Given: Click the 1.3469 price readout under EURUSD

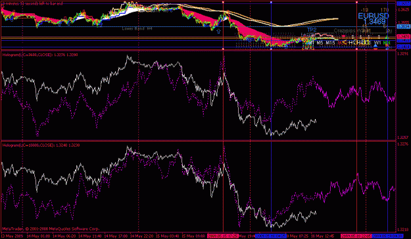Looking at the screenshot, I should pyautogui.click(x=374, y=22).
